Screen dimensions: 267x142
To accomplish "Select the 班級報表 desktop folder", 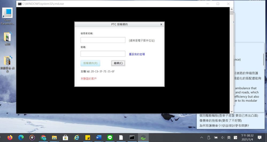I will (7, 64).
